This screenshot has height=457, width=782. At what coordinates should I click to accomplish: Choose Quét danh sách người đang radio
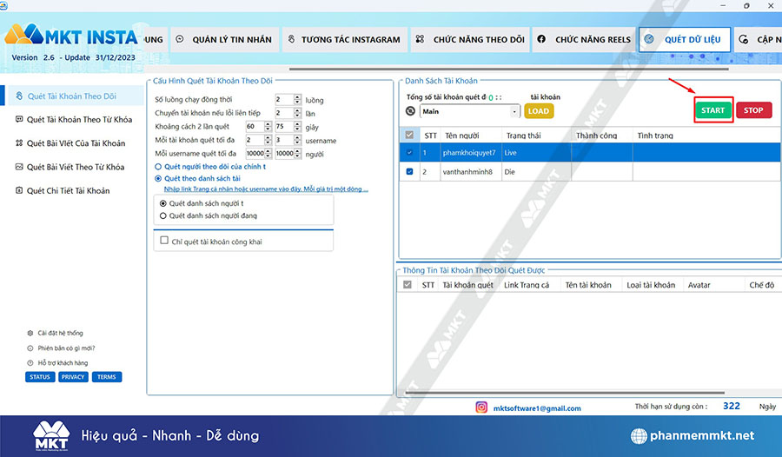pos(163,215)
